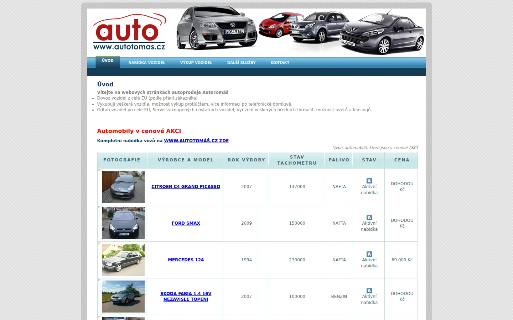Image resolution: width=513 pixels, height=320 pixels.
Task: Click the 69.000 Kč price cell
Action: click(402, 260)
